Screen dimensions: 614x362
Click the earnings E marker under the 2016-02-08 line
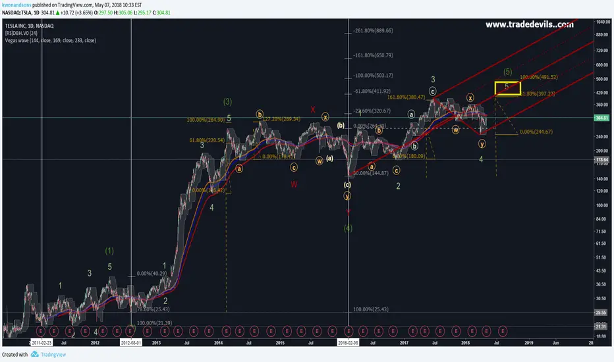[x=348, y=332]
